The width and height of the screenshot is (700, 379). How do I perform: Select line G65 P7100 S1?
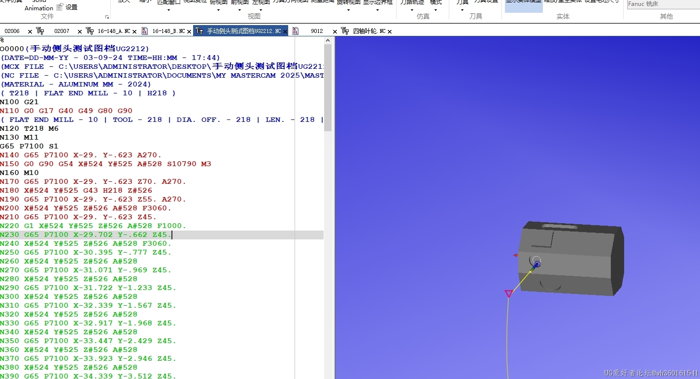pos(29,146)
